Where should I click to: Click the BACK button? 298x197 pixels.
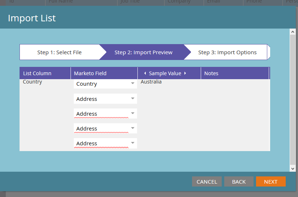tap(239, 182)
